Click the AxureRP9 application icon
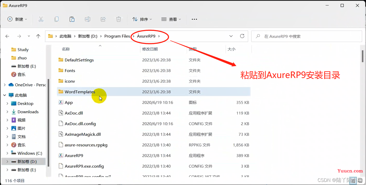Image resolution: width=366 pixels, height=185 pixels. point(61,155)
